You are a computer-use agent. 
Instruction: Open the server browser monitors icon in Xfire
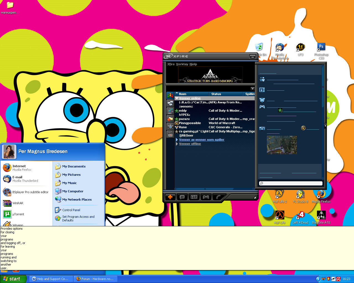(x=170, y=111)
